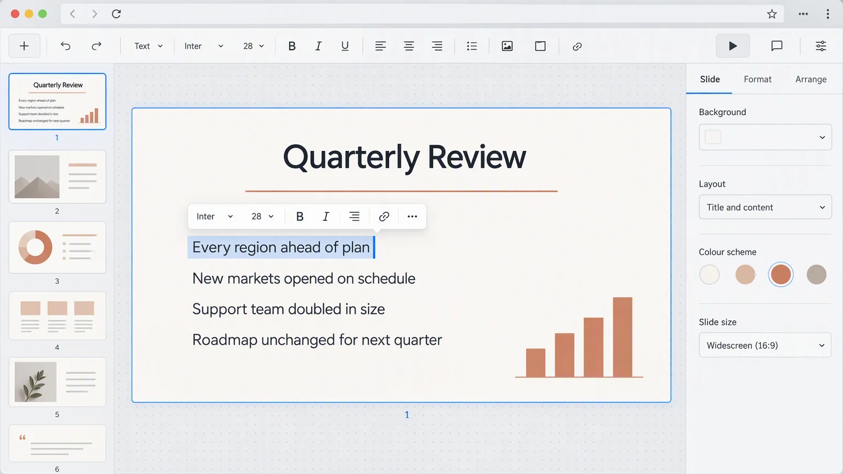
Task: Toggle italic in the main toolbar
Action: tap(318, 46)
